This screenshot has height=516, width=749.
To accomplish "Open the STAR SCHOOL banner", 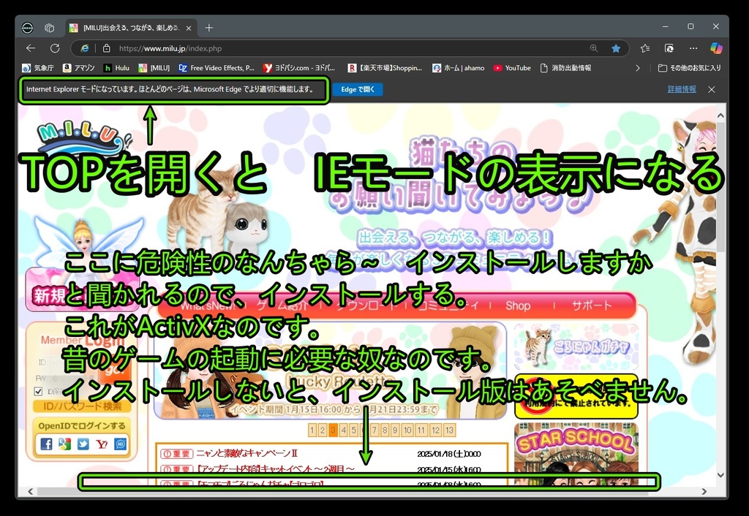I will coord(576,455).
